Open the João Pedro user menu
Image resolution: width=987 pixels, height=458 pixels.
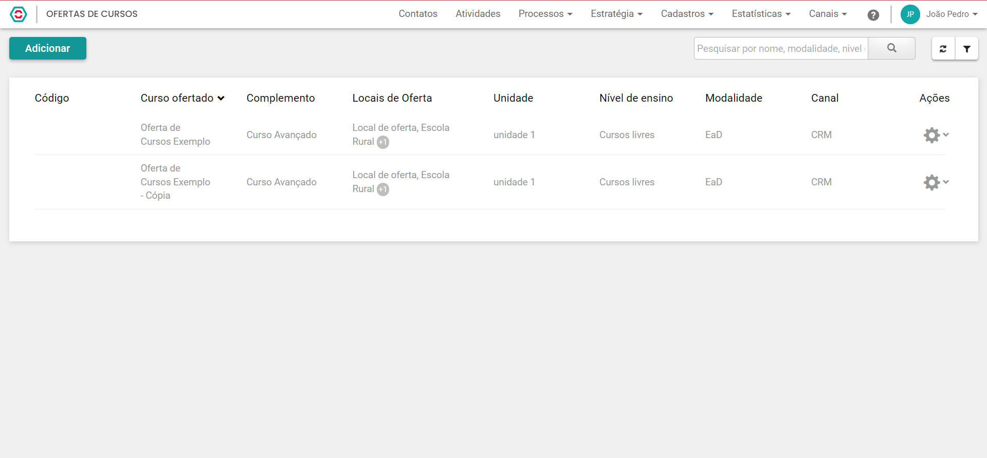952,14
